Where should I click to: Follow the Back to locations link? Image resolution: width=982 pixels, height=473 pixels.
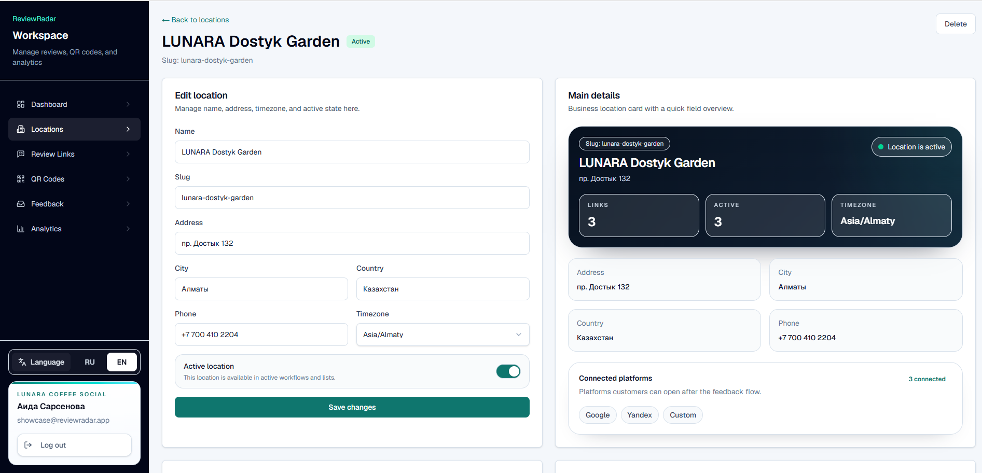pos(196,20)
